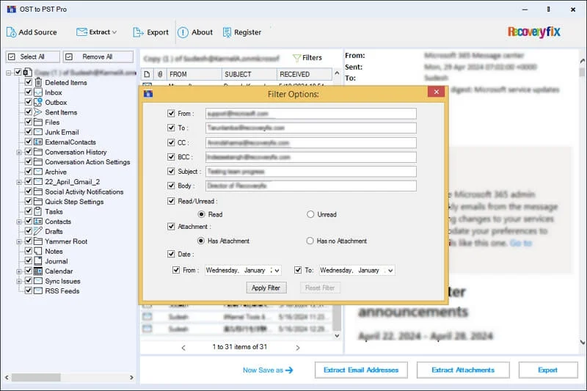Click the ExternalContacts card icon
Image resolution: width=587 pixels, height=391 pixels.
coord(38,142)
